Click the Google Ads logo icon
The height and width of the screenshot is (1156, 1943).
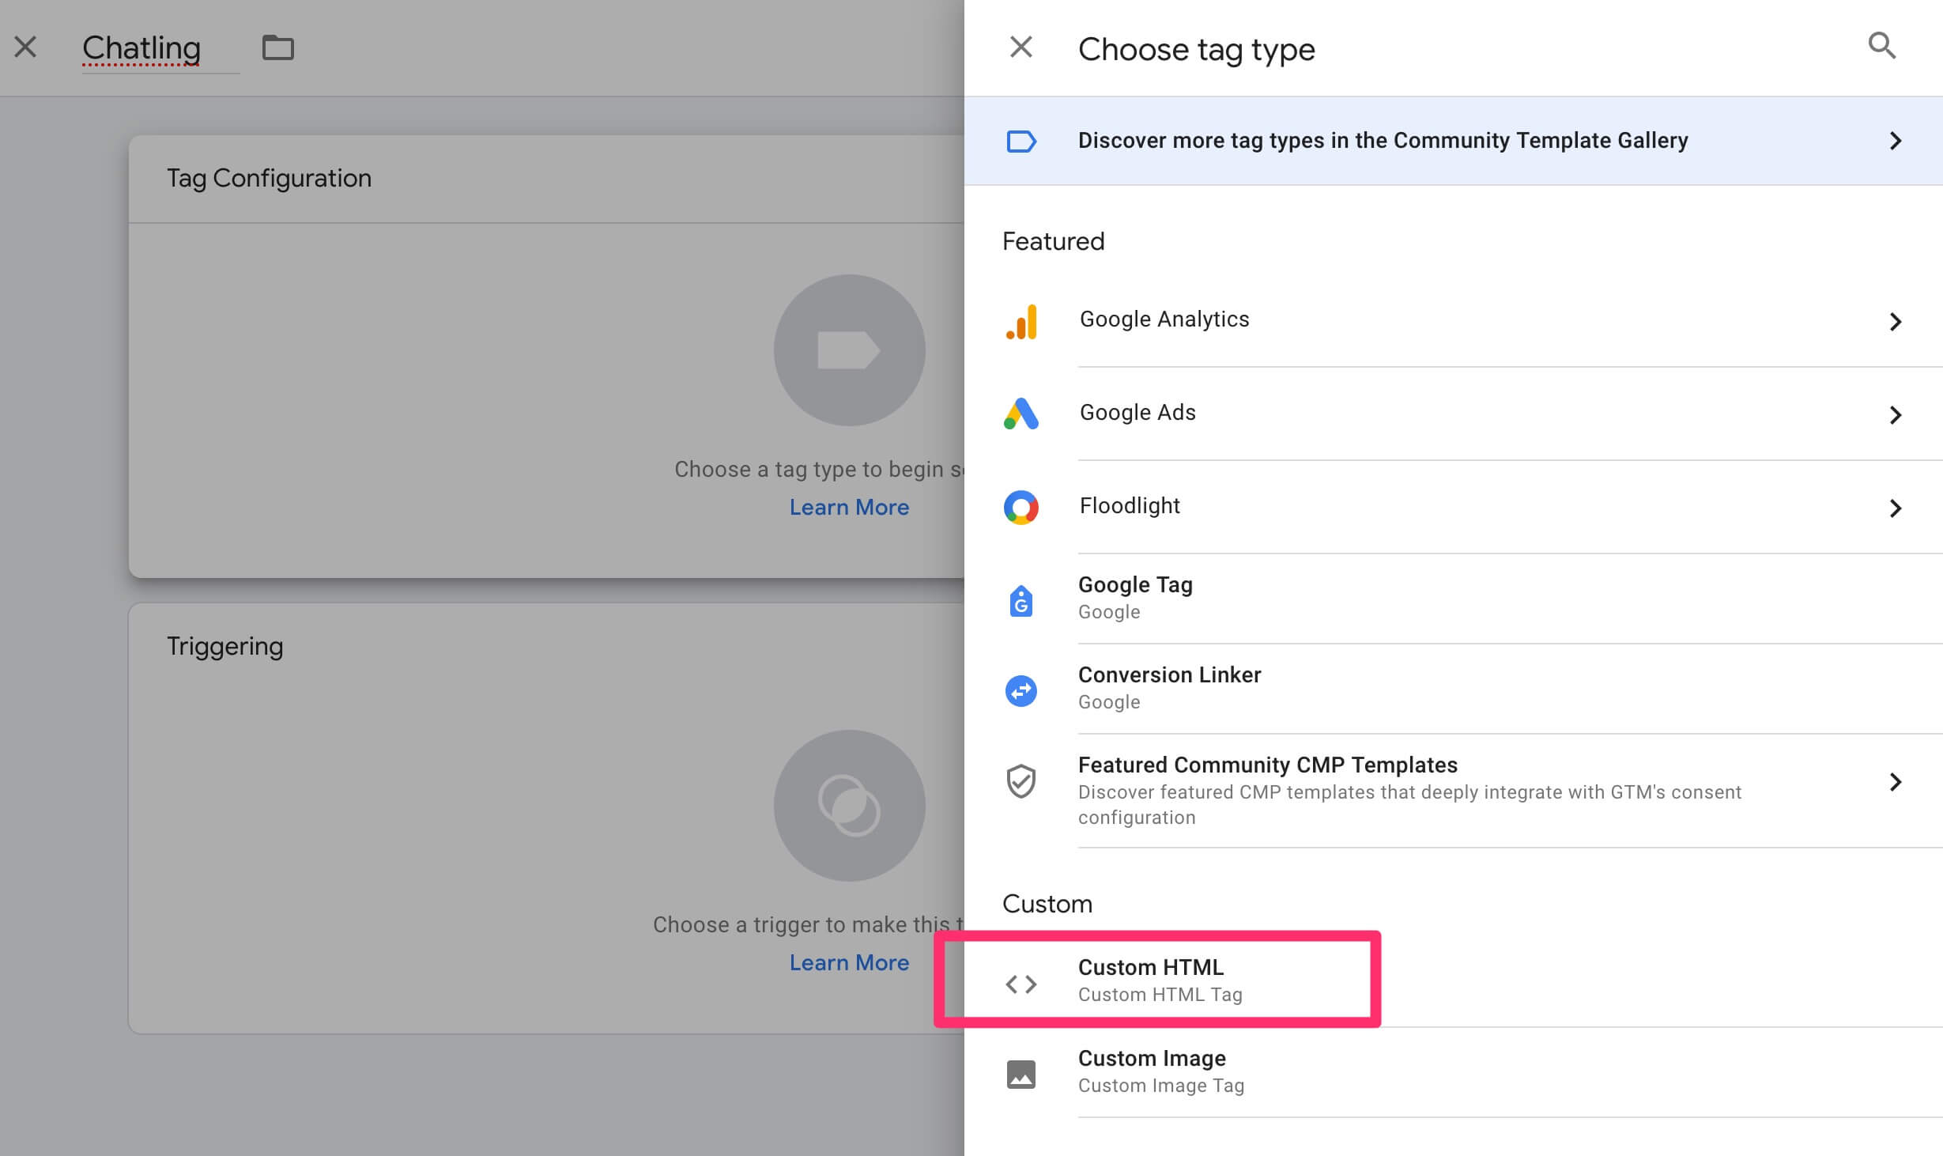click(1021, 414)
